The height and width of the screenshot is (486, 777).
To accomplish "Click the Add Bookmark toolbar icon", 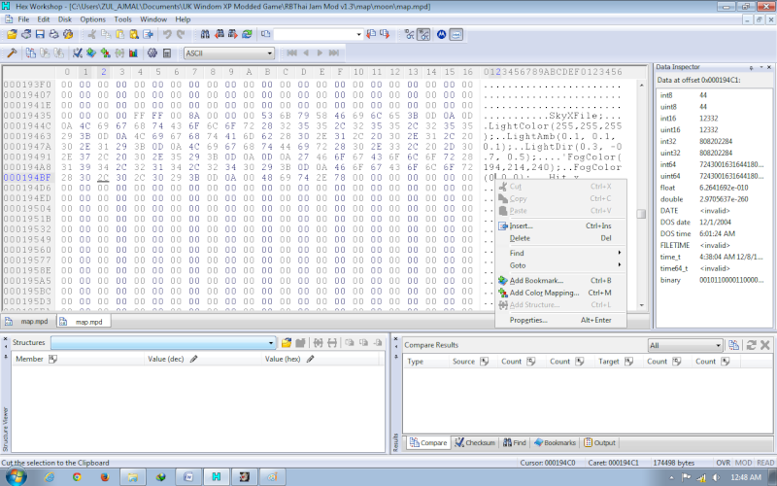I will 91,53.
